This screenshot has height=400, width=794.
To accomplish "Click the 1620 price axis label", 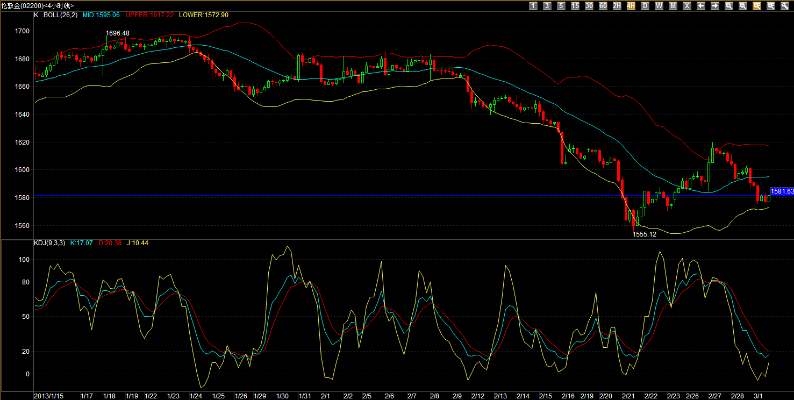I will [23, 142].
